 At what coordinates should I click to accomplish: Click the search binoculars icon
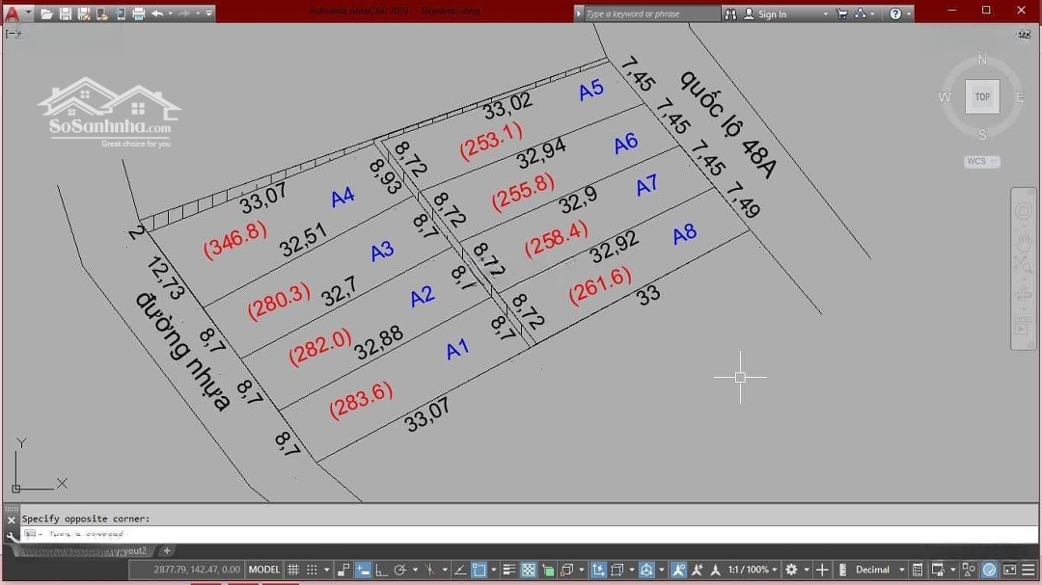pyautogui.click(x=730, y=13)
